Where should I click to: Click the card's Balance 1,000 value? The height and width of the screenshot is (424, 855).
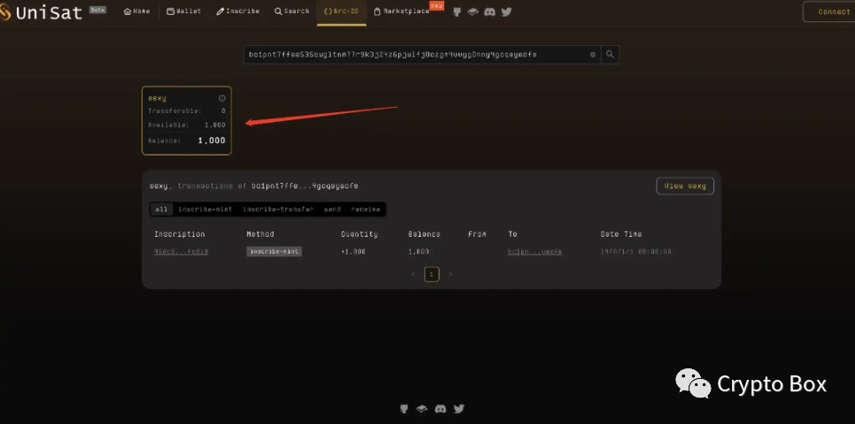[212, 140]
